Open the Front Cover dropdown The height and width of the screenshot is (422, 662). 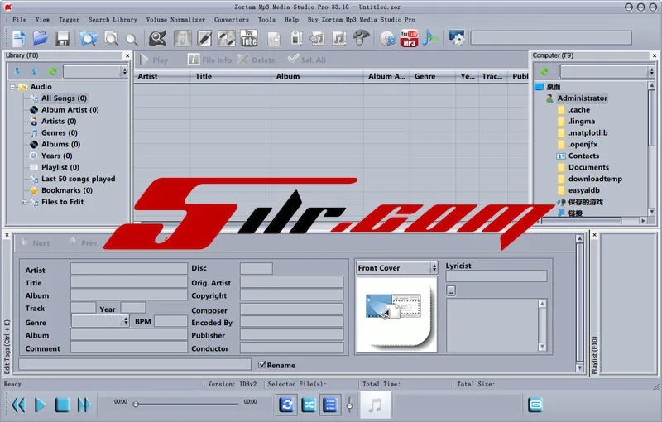[434, 267]
